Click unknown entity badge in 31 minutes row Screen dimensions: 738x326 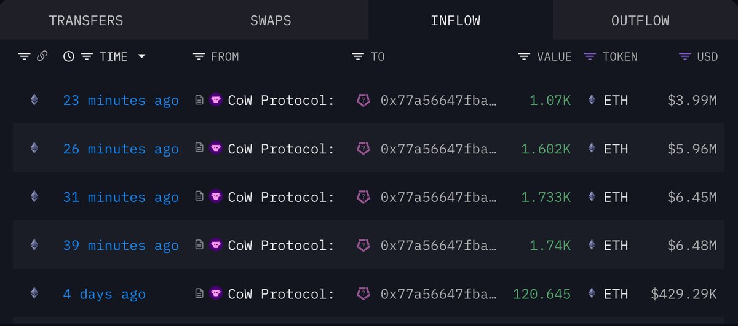[x=363, y=196]
